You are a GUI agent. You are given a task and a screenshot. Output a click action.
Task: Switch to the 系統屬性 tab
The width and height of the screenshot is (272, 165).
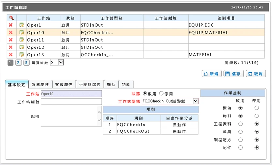pos(40,84)
